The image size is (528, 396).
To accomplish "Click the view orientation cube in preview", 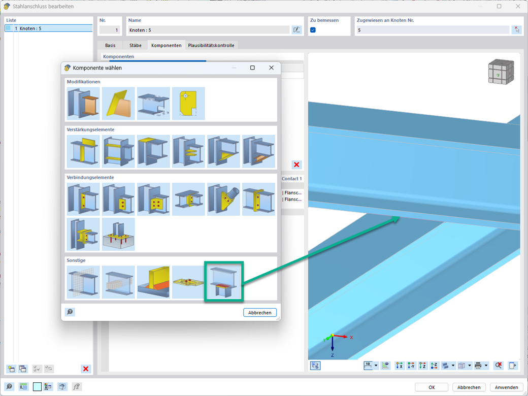I will click(x=501, y=72).
